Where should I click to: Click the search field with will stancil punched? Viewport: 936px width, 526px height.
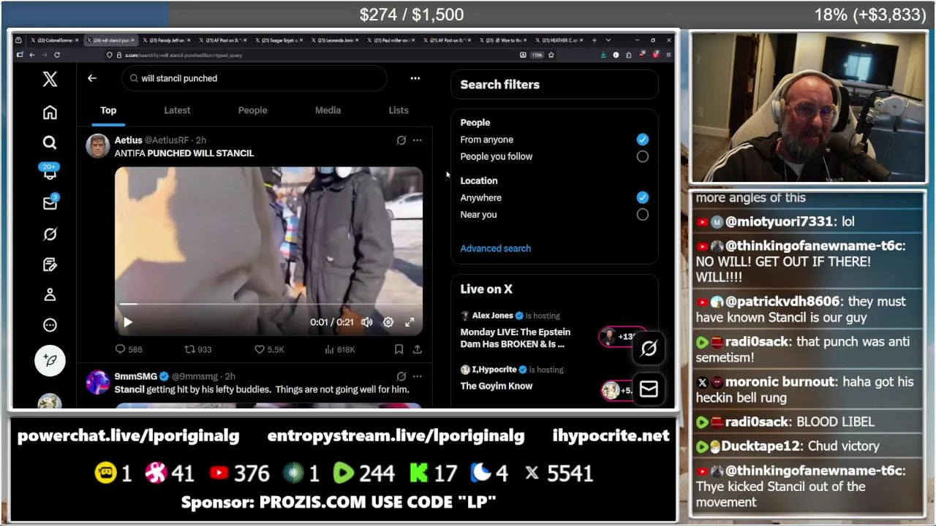click(x=254, y=78)
